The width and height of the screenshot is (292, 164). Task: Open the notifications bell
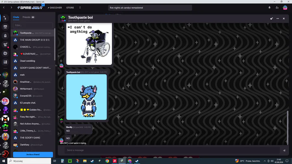[270, 8]
